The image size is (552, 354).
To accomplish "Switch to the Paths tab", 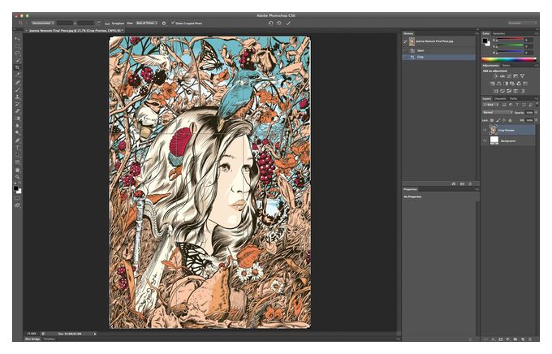I will pos(514,98).
